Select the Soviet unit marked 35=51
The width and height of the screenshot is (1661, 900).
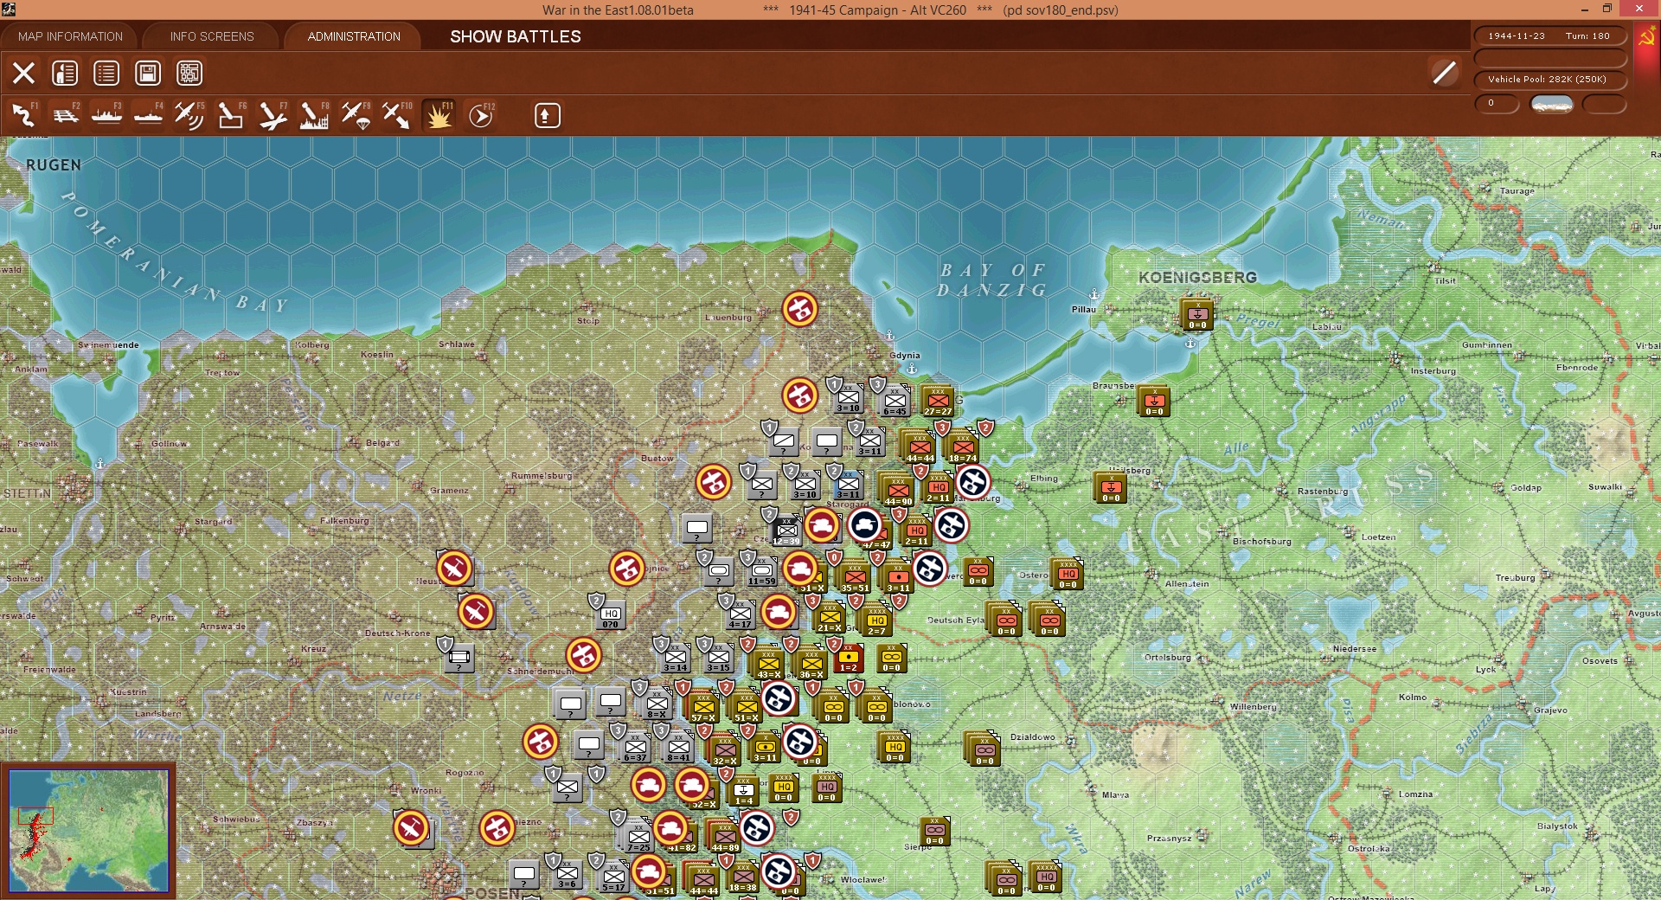(x=855, y=577)
